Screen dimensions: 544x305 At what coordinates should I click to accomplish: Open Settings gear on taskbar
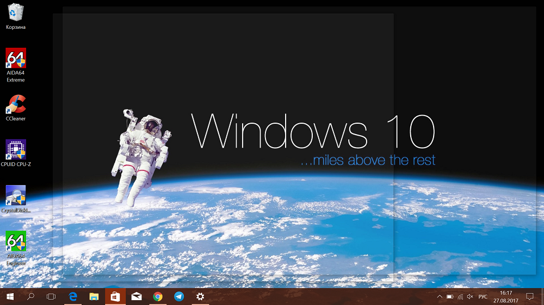(200, 297)
